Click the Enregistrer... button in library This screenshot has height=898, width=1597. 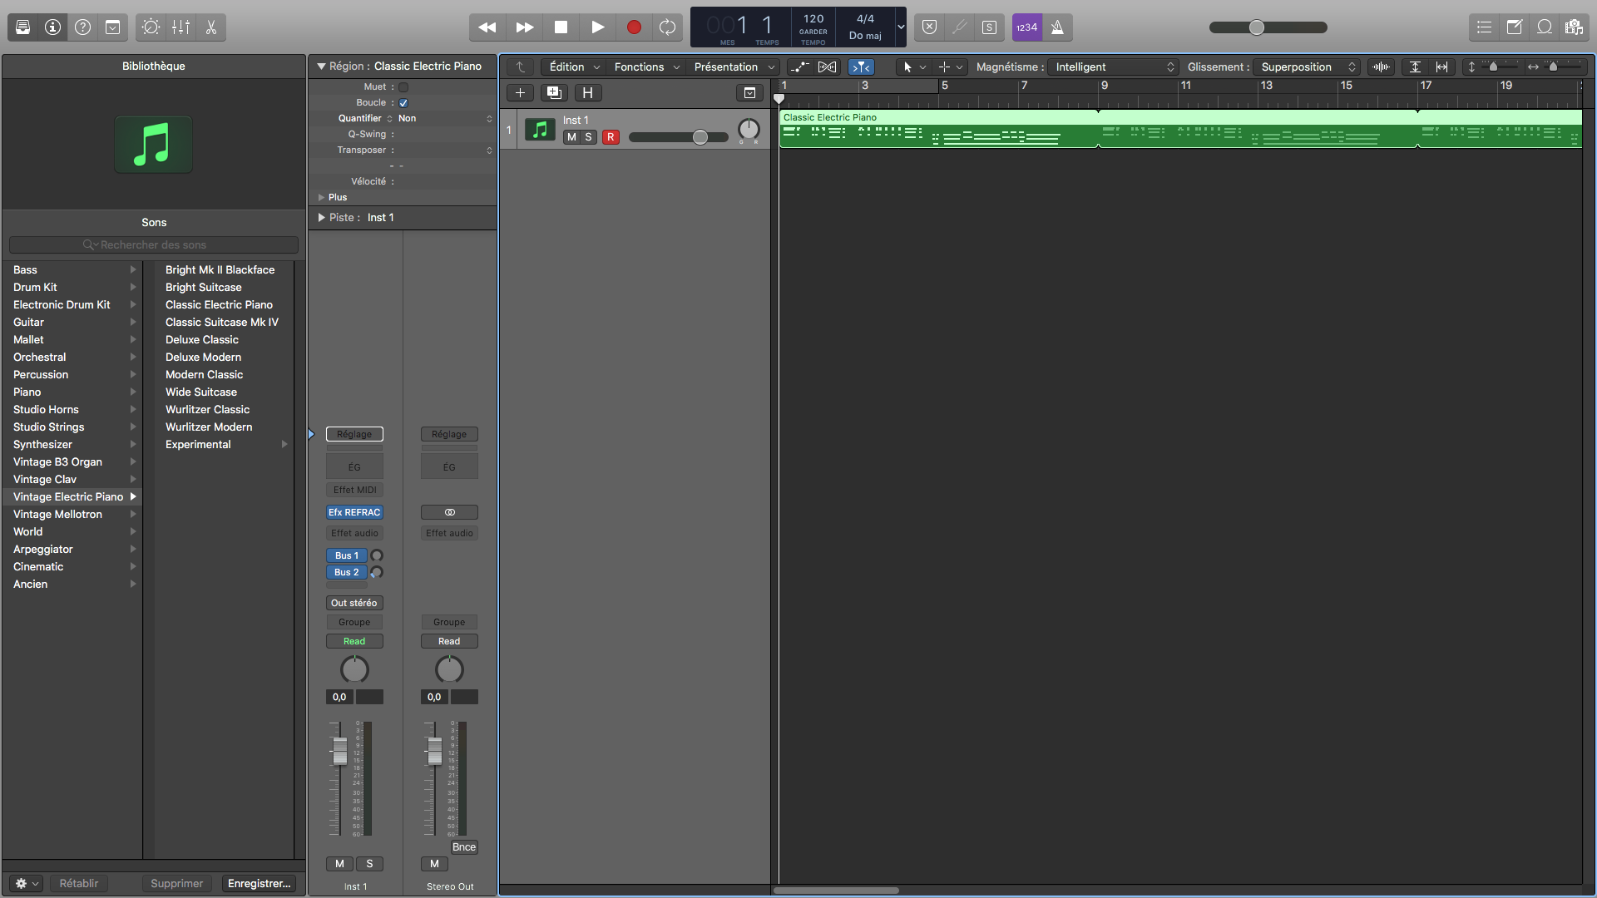coord(259,884)
